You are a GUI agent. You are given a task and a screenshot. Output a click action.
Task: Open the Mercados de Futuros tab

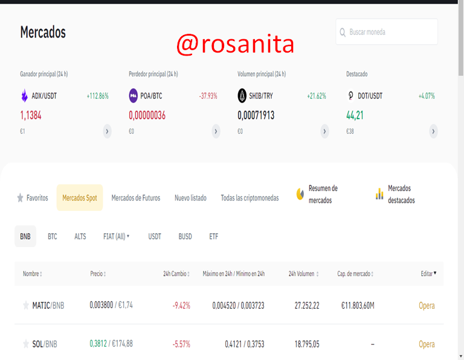[136, 198]
